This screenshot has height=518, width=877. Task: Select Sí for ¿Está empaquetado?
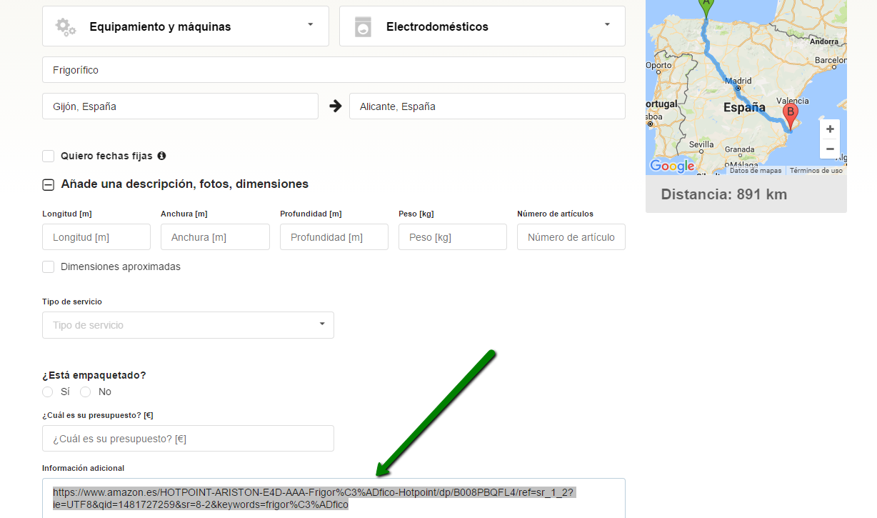(x=48, y=392)
